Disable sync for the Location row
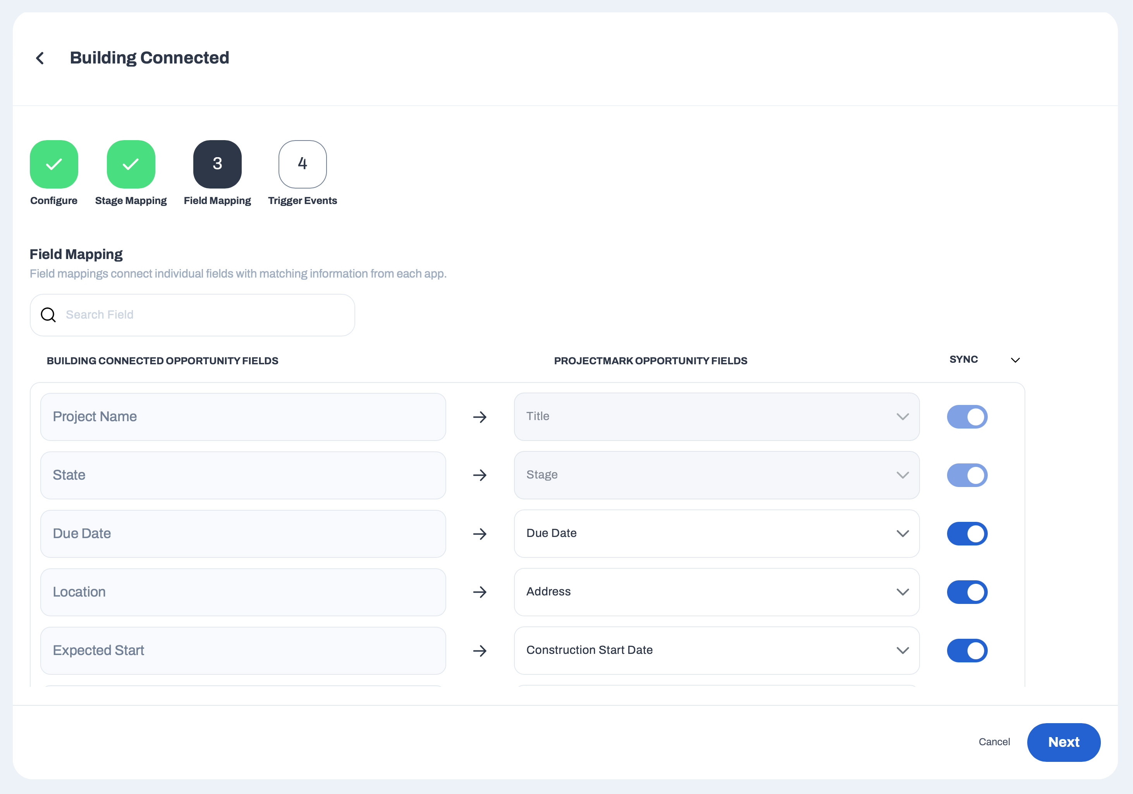The width and height of the screenshot is (1133, 794). click(x=967, y=592)
